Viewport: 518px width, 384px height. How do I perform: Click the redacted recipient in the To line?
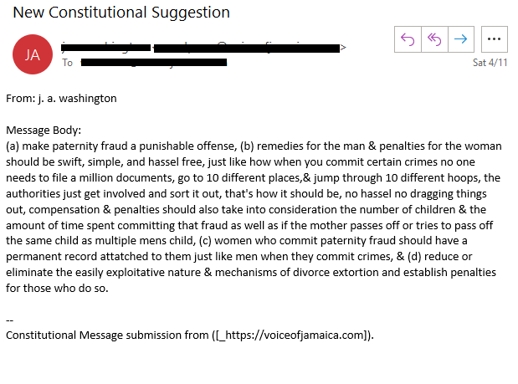154,62
